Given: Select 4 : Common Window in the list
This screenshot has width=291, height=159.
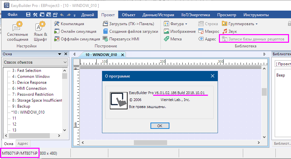Looking at the screenshot, I should (31, 77).
